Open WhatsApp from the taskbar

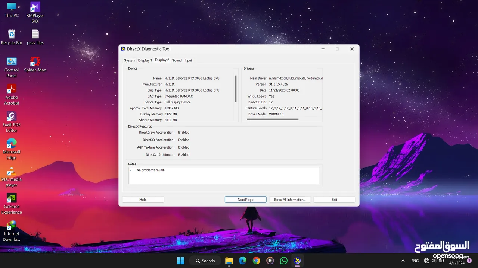pyautogui.click(x=284, y=261)
